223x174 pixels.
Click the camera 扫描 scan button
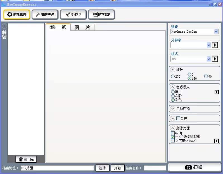194,167
